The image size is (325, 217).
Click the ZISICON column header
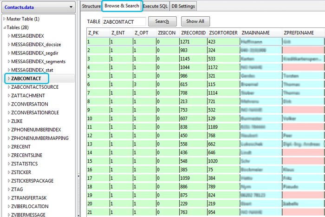coord(168,33)
